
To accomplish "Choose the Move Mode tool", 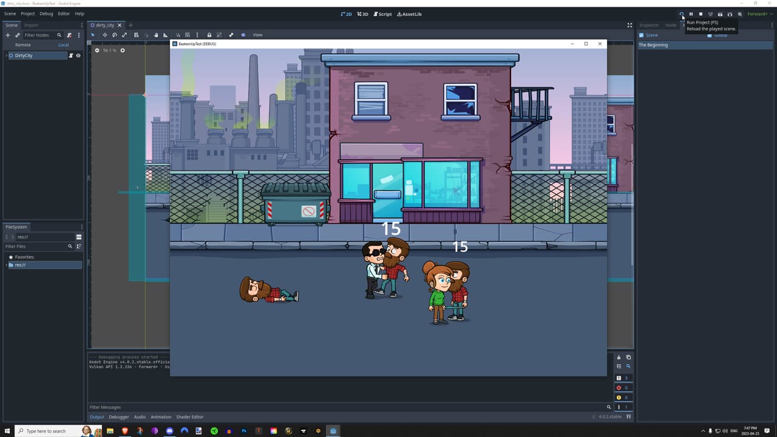I will [x=104, y=35].
